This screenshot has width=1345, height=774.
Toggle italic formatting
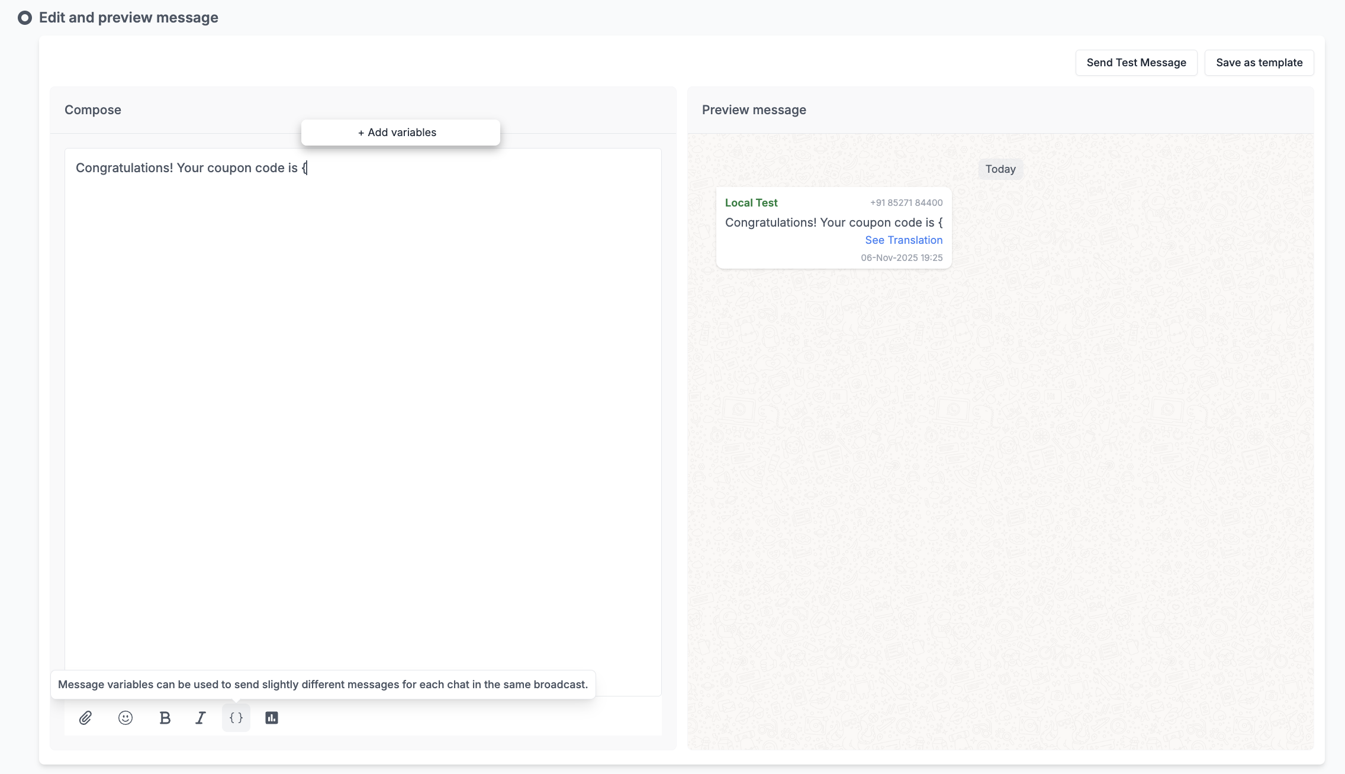pos(200,718)
